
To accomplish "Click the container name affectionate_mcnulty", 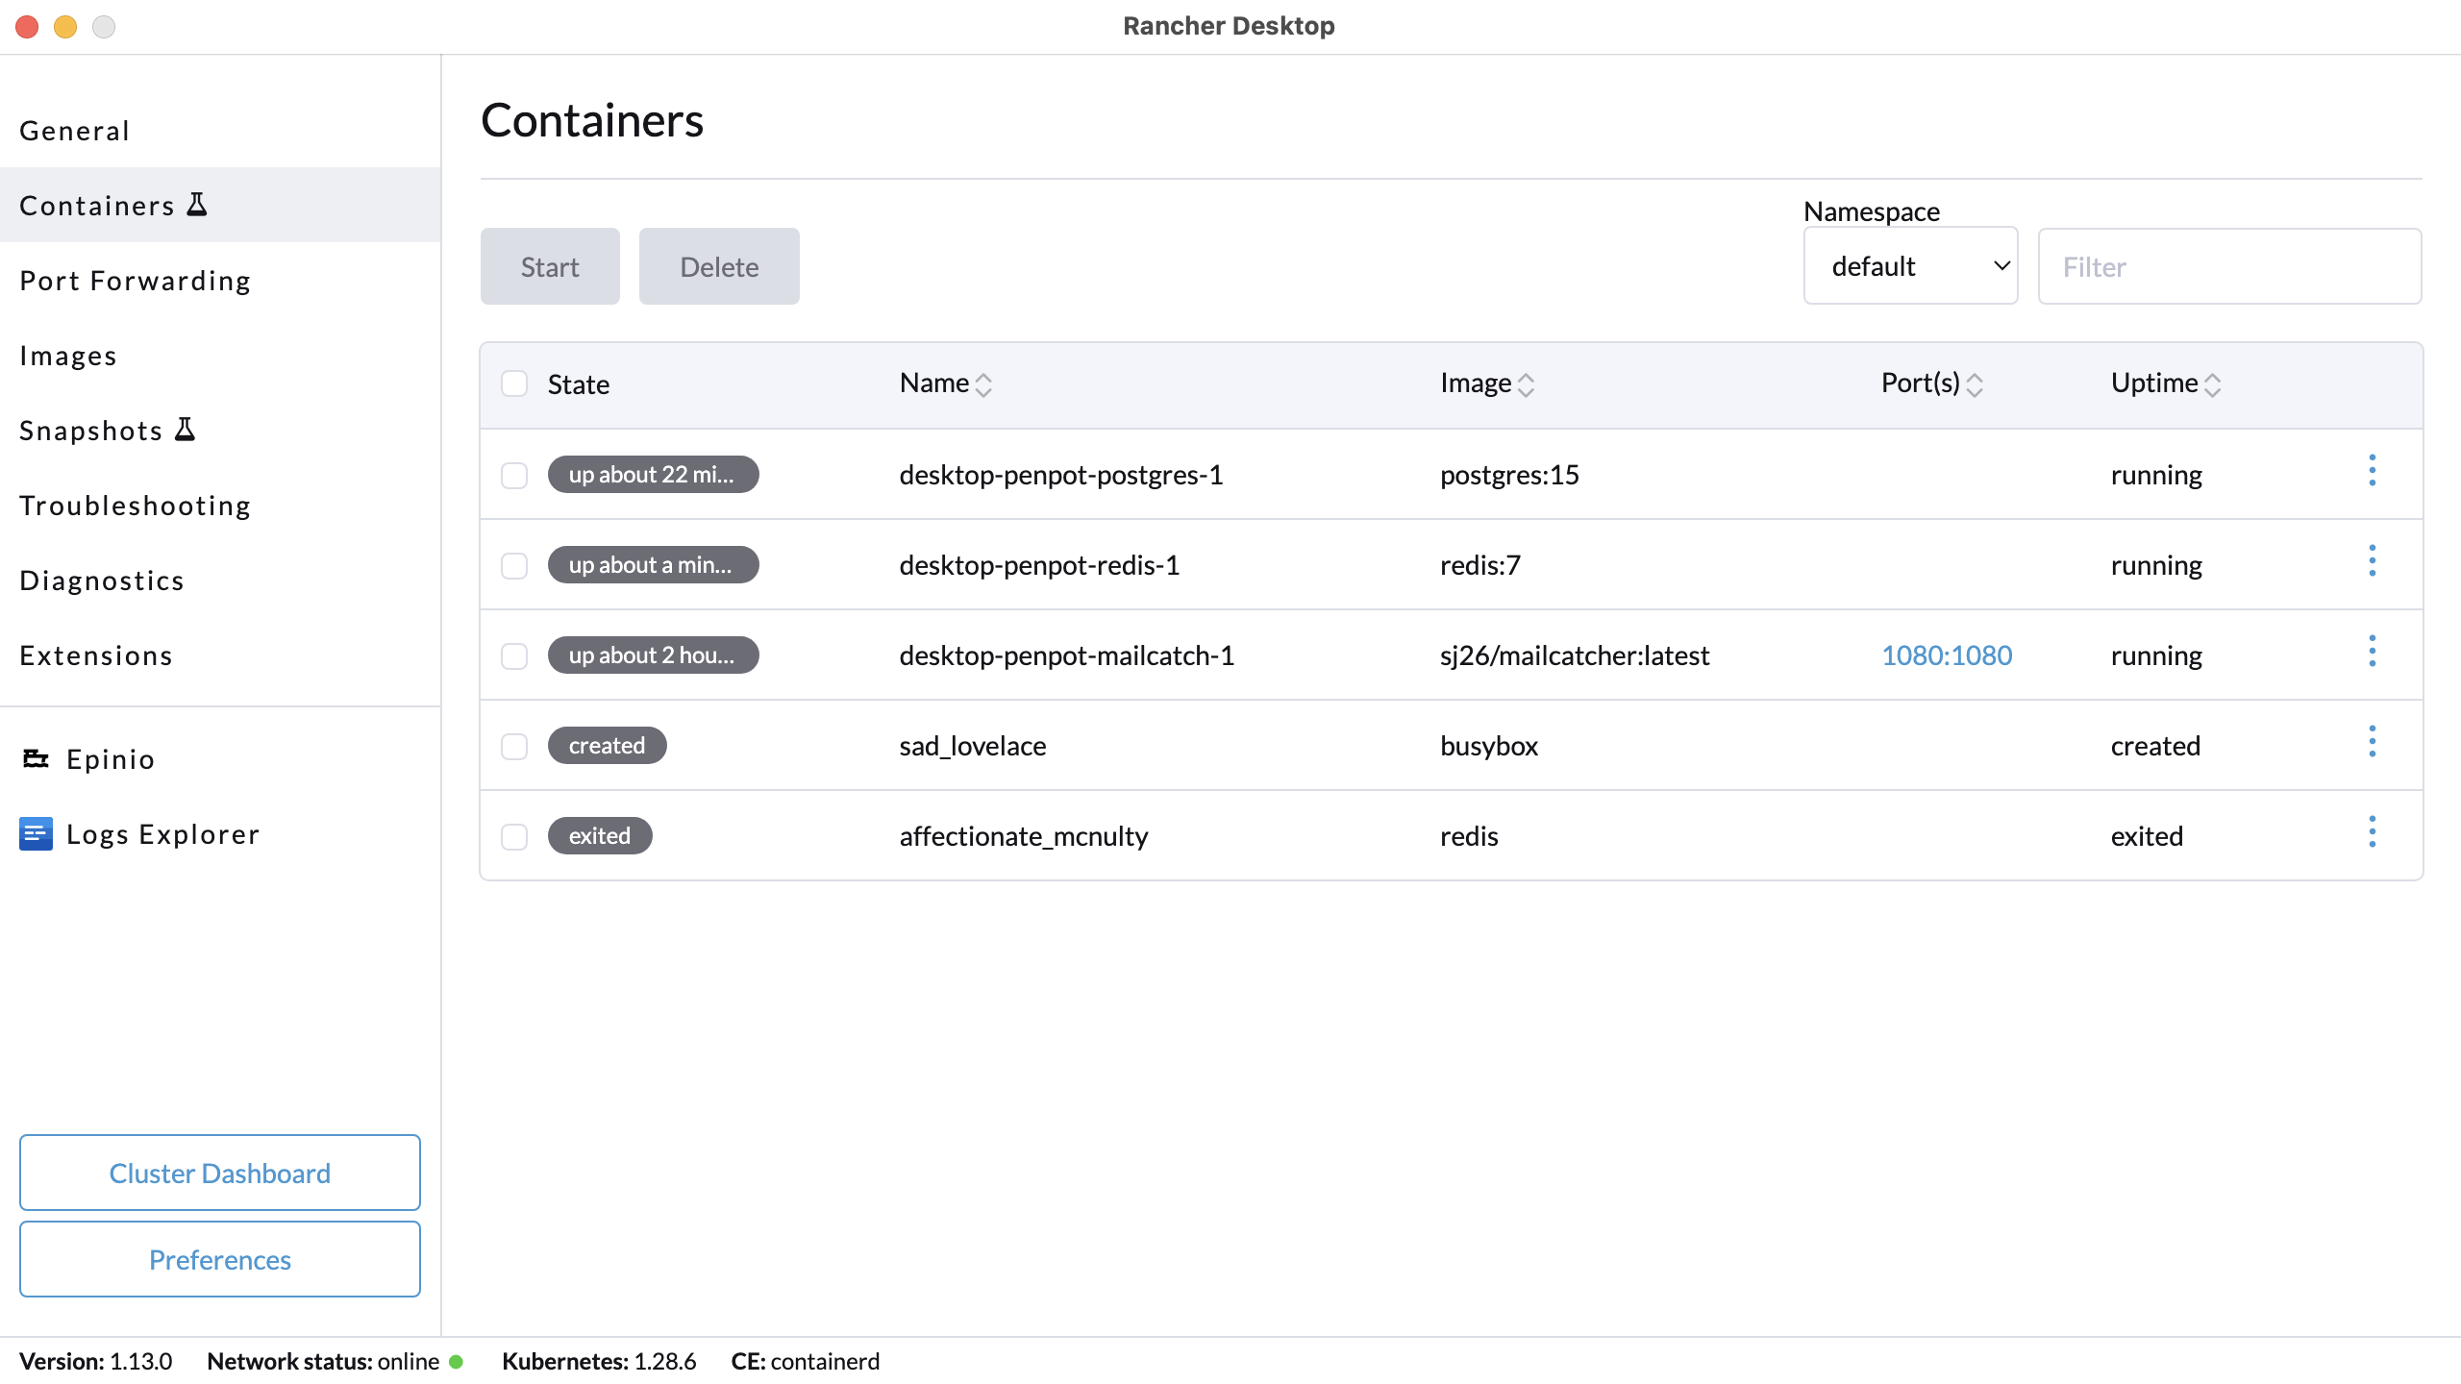I will point(1024,836).
